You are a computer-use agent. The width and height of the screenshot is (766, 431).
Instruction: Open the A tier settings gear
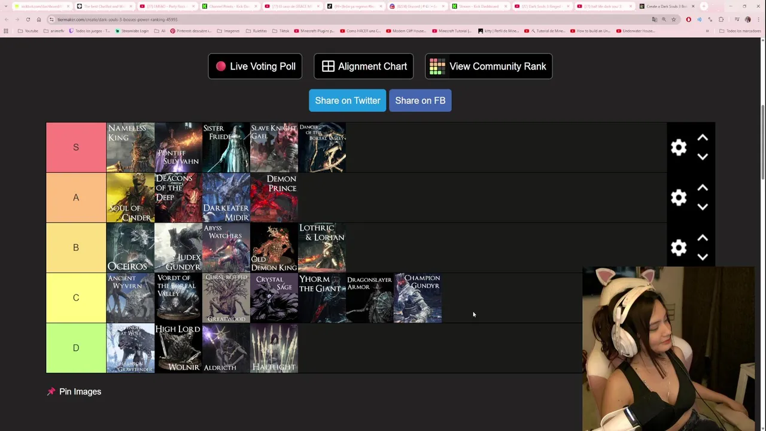(679, 198)
